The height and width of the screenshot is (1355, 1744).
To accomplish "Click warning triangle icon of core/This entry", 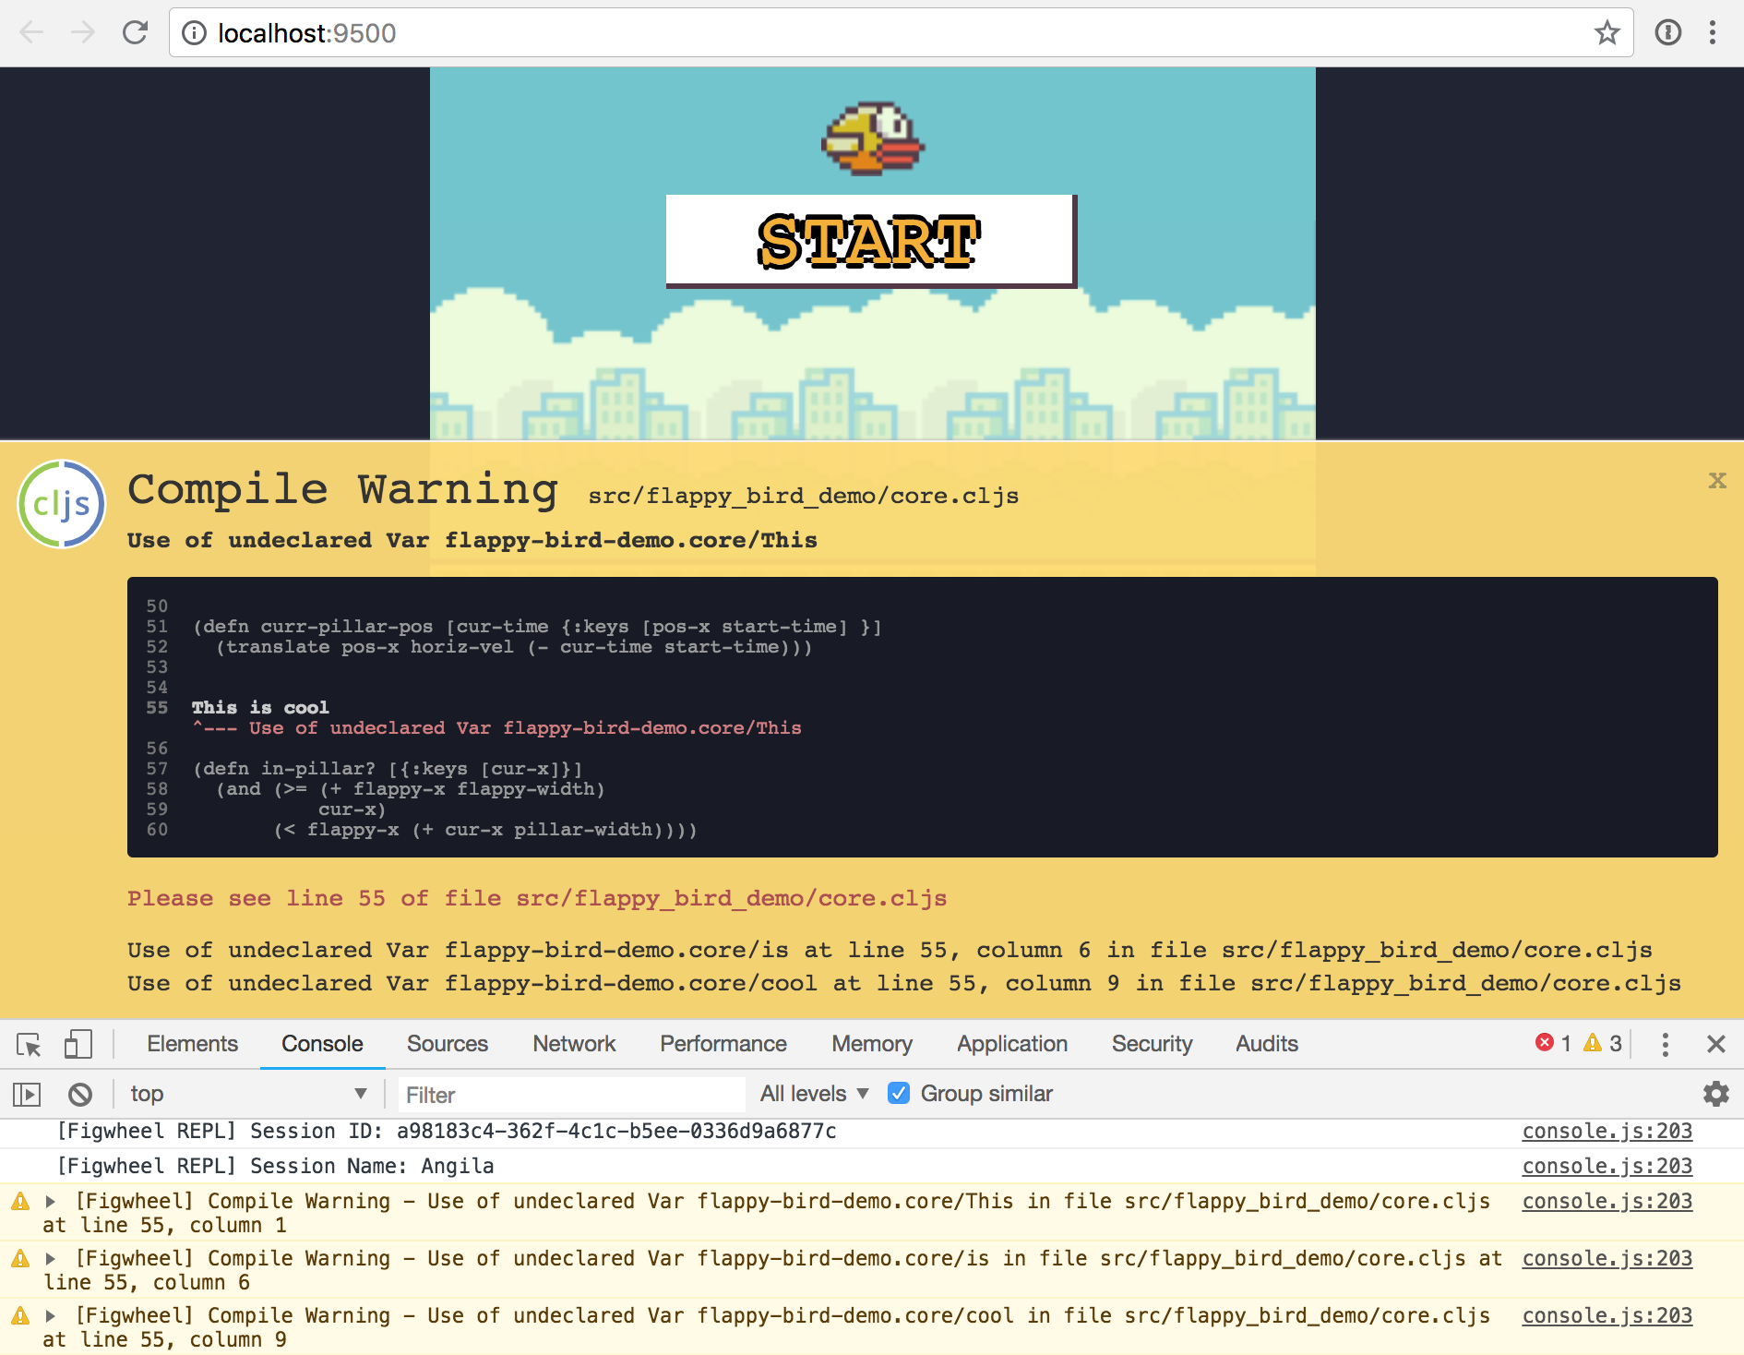I will point(19,1202).
